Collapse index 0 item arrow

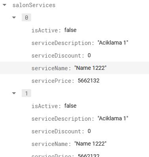click(x=14, y=17)
